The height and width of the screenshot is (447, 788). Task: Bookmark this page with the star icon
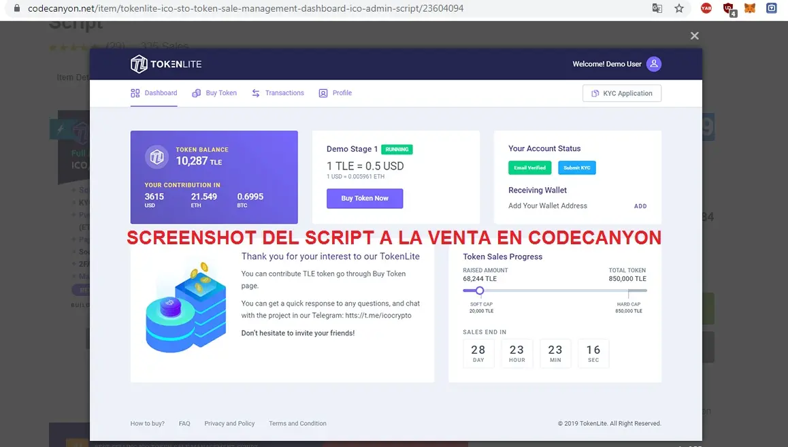pos(679,8)
